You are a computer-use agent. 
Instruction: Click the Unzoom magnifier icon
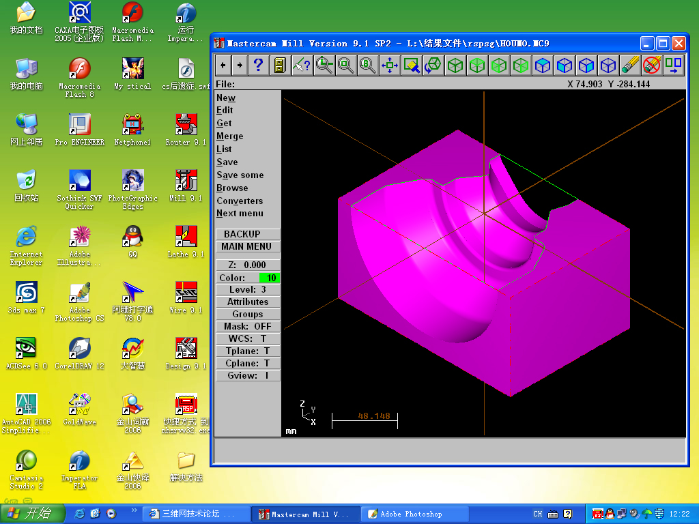345,65
